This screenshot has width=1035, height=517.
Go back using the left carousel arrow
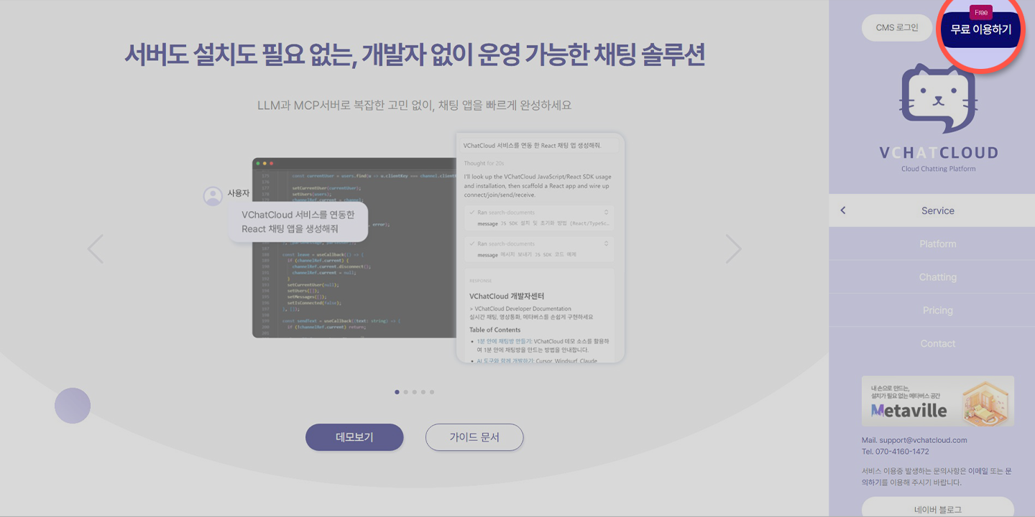[96, 248]
